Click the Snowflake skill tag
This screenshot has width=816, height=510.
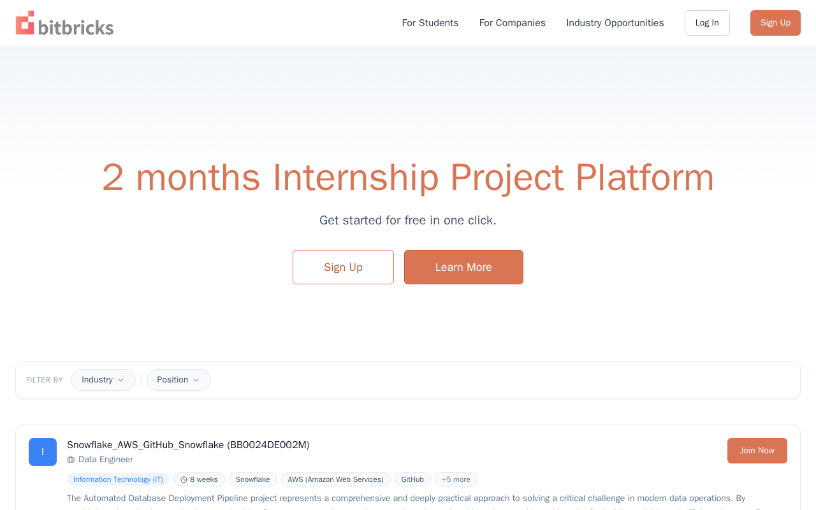click(x=253, y=479)
